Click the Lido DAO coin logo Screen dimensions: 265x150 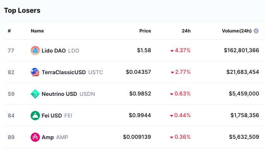(x=35, y=50)
